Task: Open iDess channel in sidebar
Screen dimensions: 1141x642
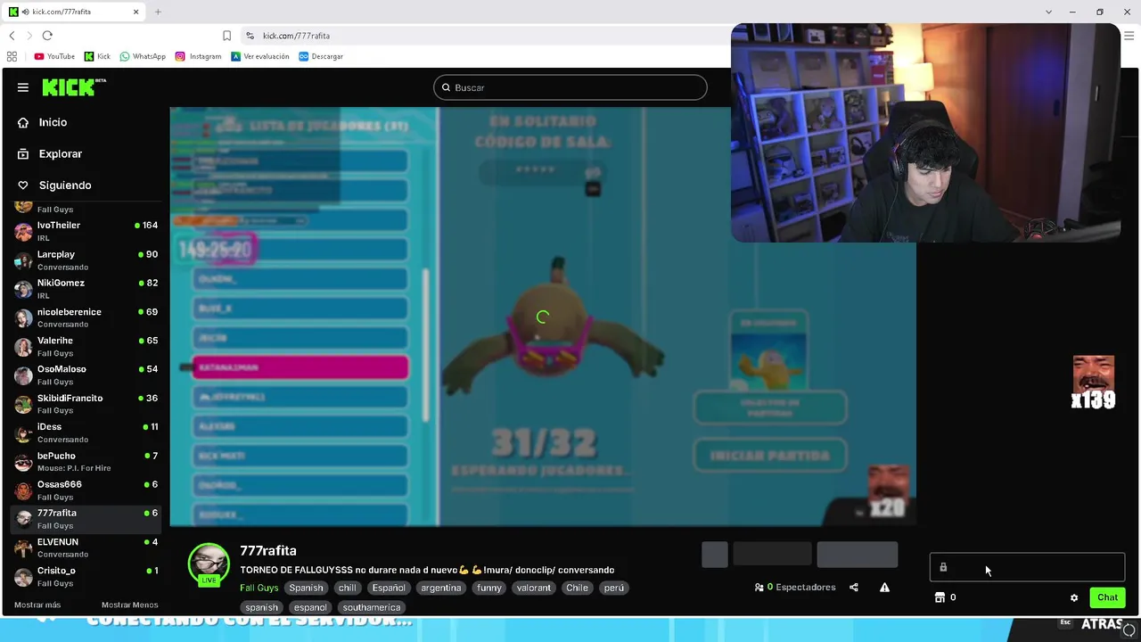Action: pyautogui.click(x=86, y=432)
